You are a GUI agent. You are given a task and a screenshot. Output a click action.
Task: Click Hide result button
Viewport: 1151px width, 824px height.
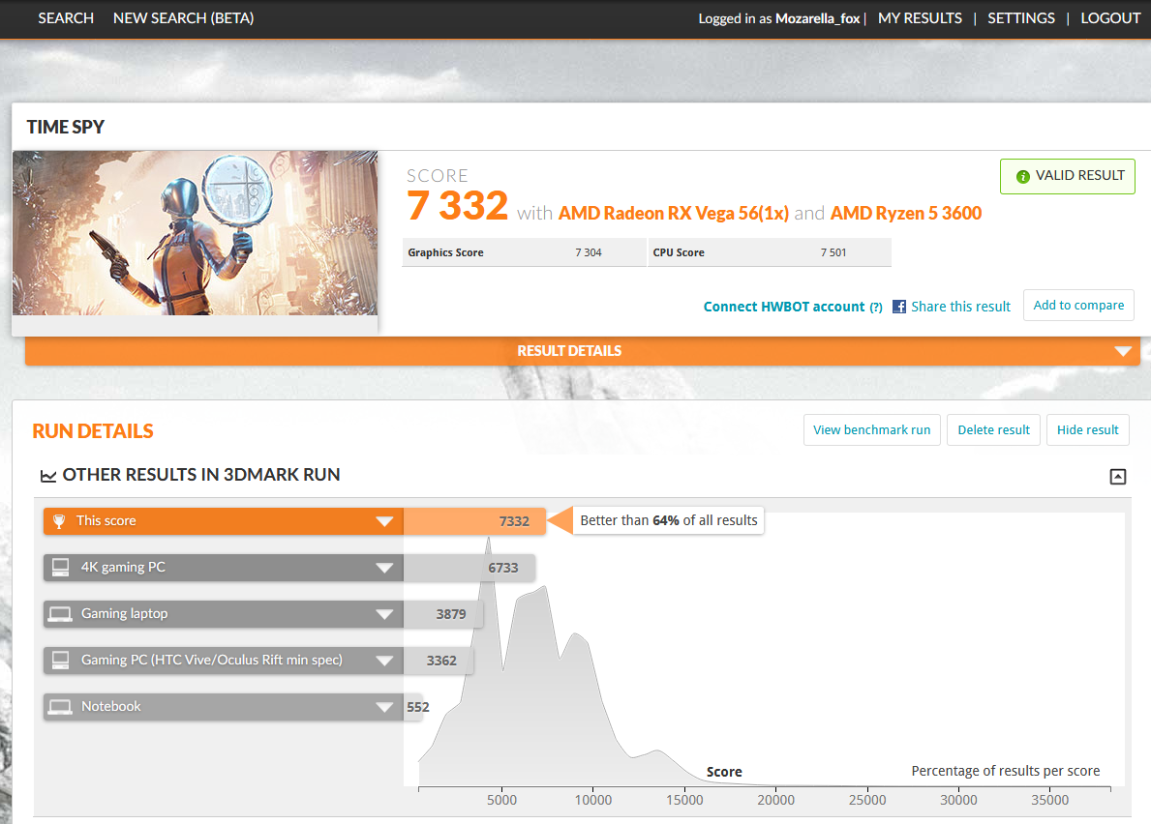(x=1087, y=429)
